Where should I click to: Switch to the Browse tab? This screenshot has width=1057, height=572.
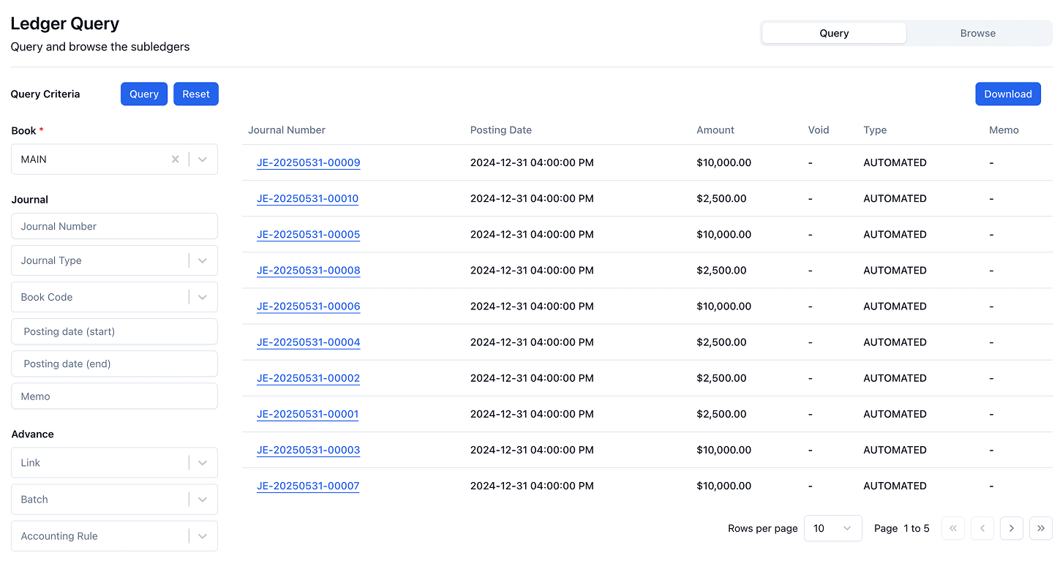[x=978, y=33]
